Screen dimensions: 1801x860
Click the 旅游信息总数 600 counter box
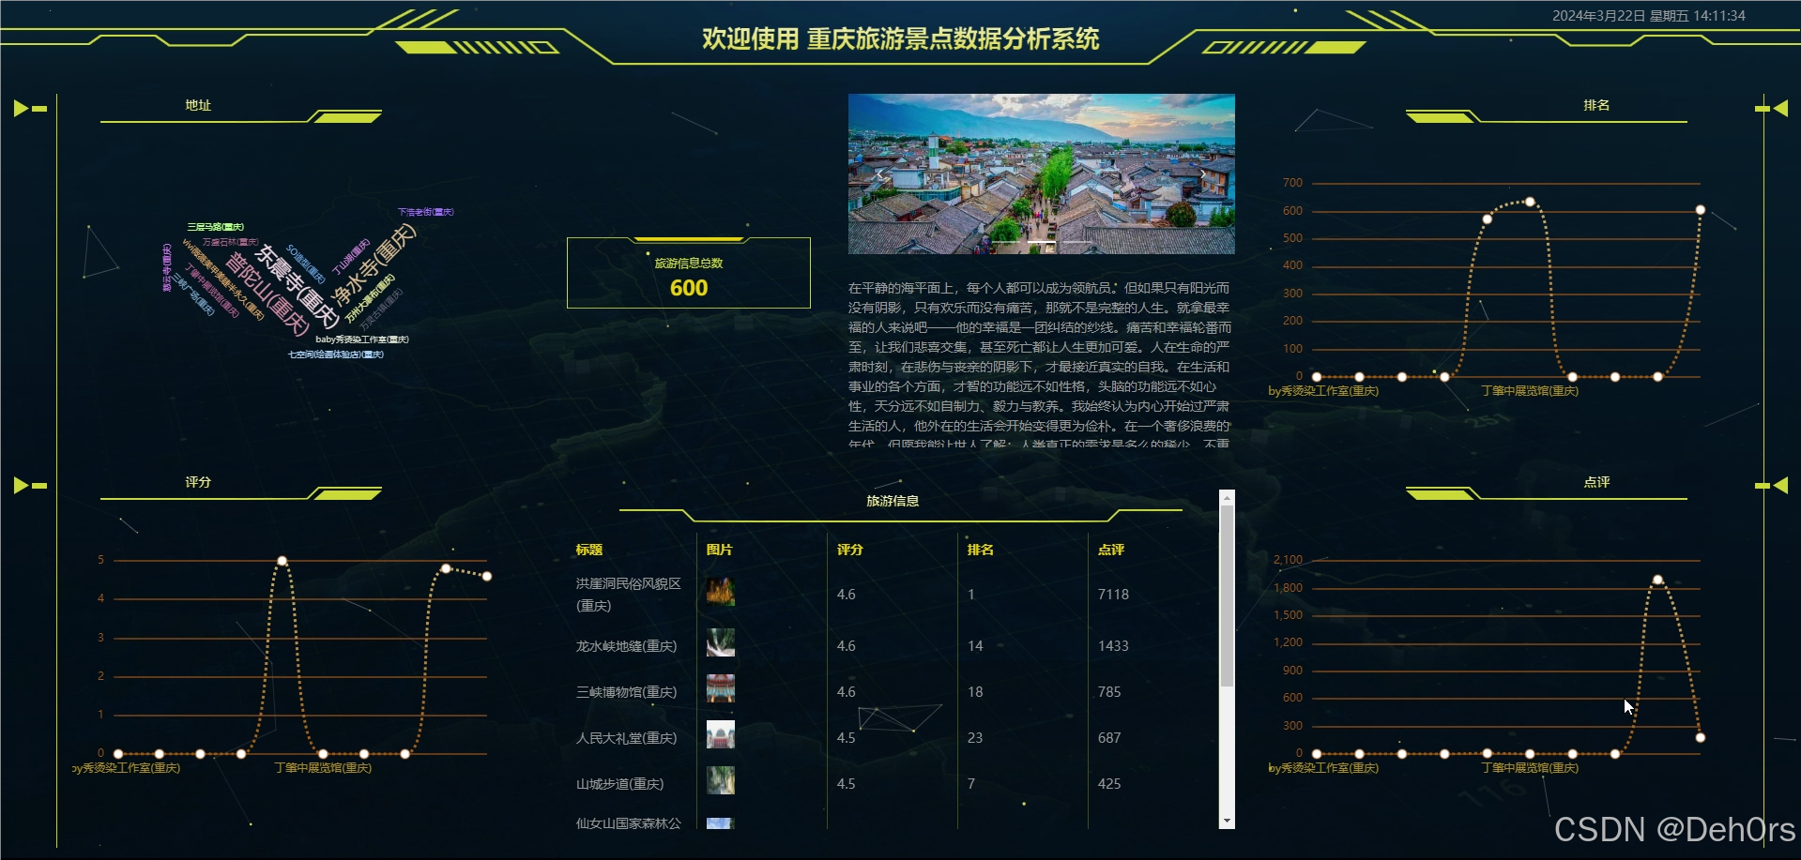[x=689, y=273]
